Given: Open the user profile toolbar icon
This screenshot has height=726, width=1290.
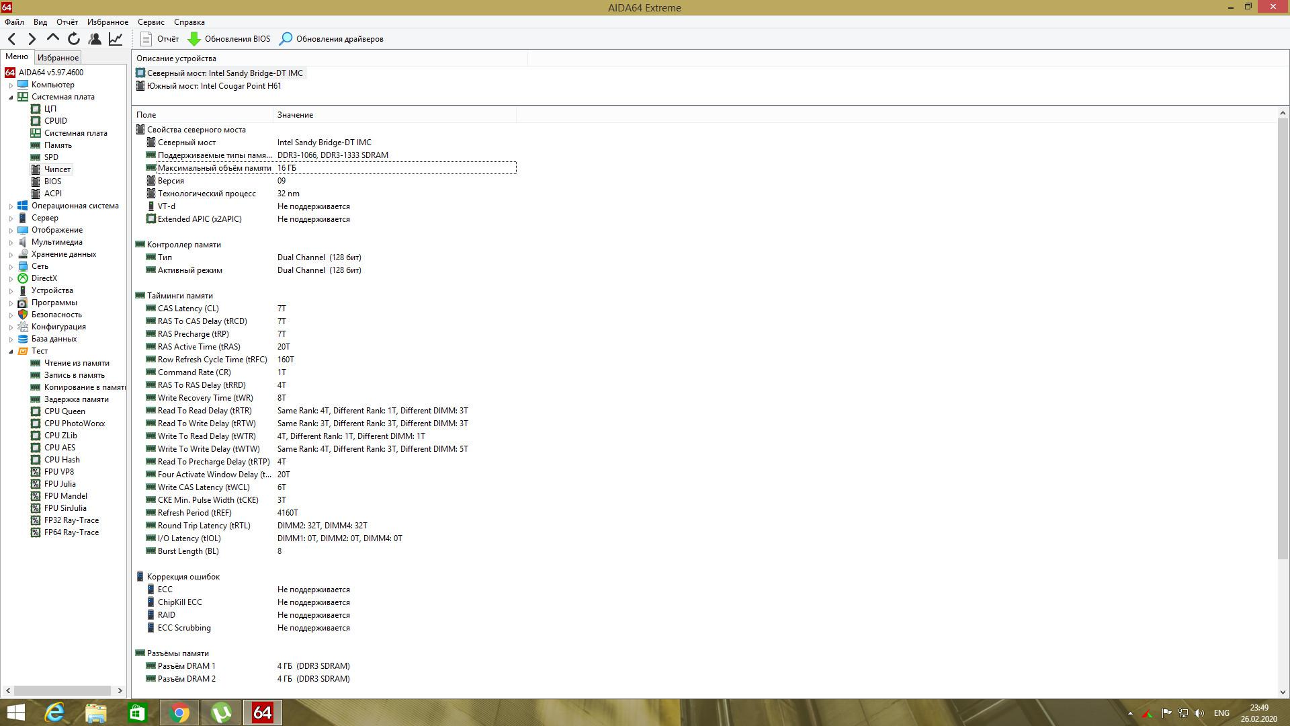Looking at the screenshot, I should pyautogui.click(x=95, y=39).
